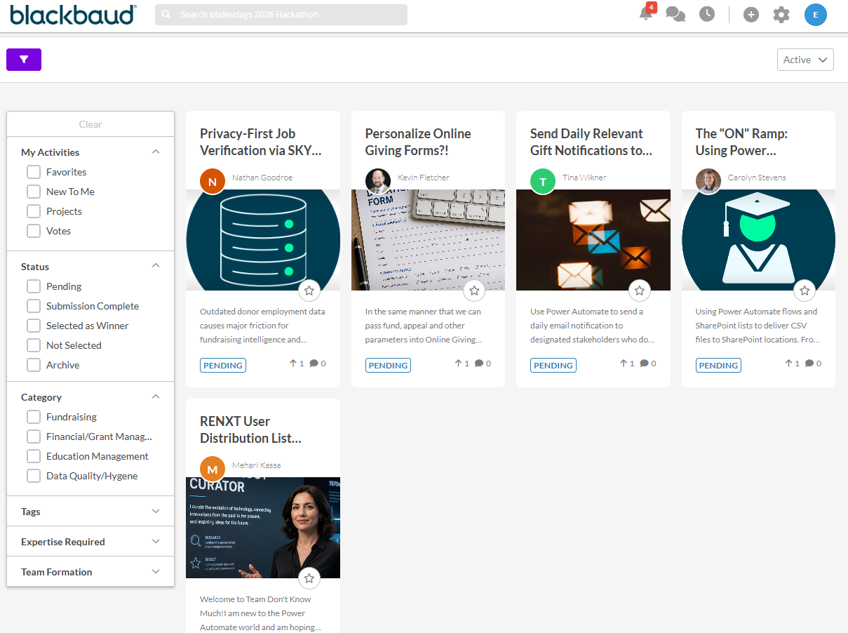This screenshot has height=633, width=848.
Task: Open the graduate icon image on ON Ramp card
Action: [758, 240]
